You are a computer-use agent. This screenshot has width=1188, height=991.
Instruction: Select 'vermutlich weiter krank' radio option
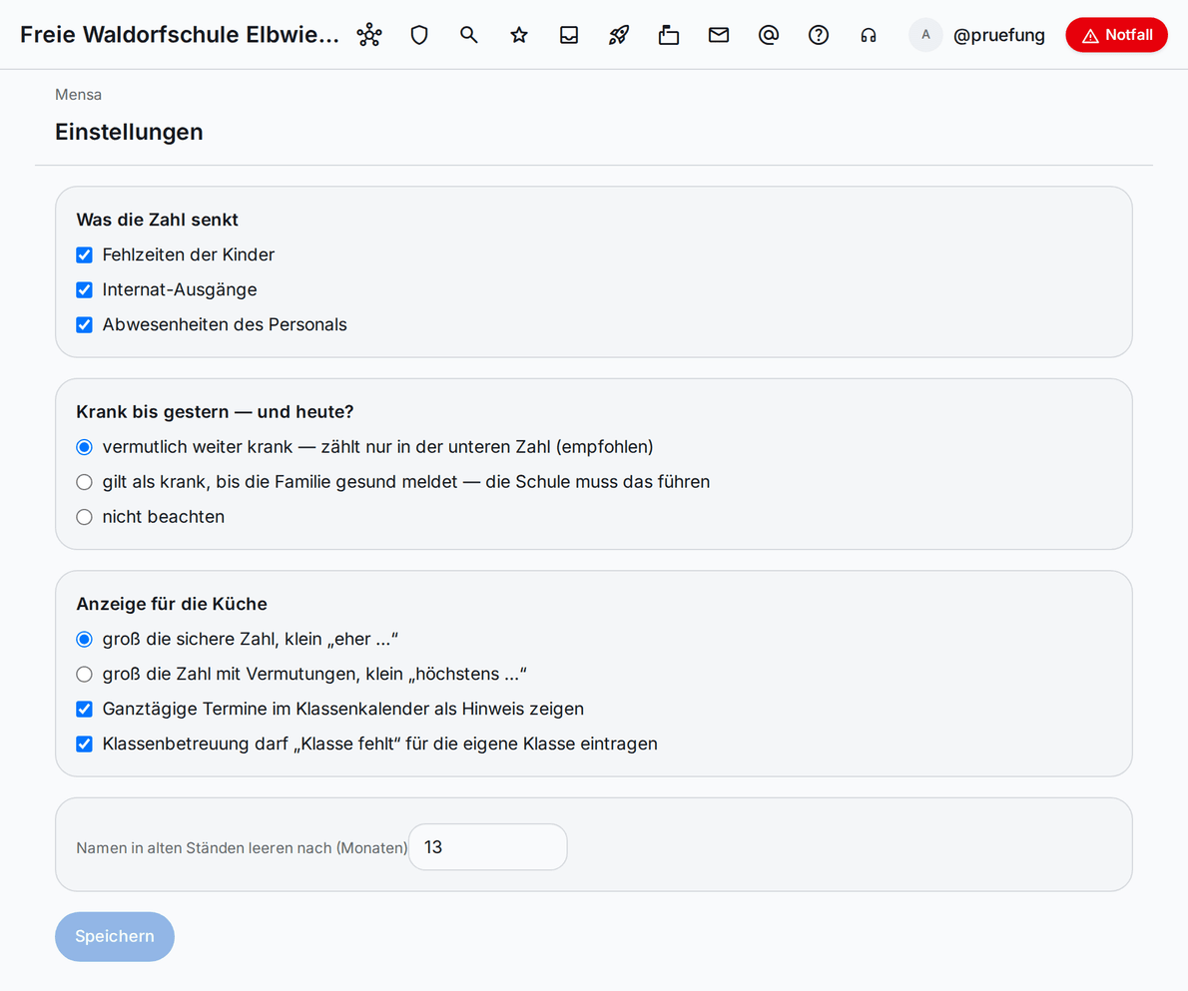(x=84, y=448)
